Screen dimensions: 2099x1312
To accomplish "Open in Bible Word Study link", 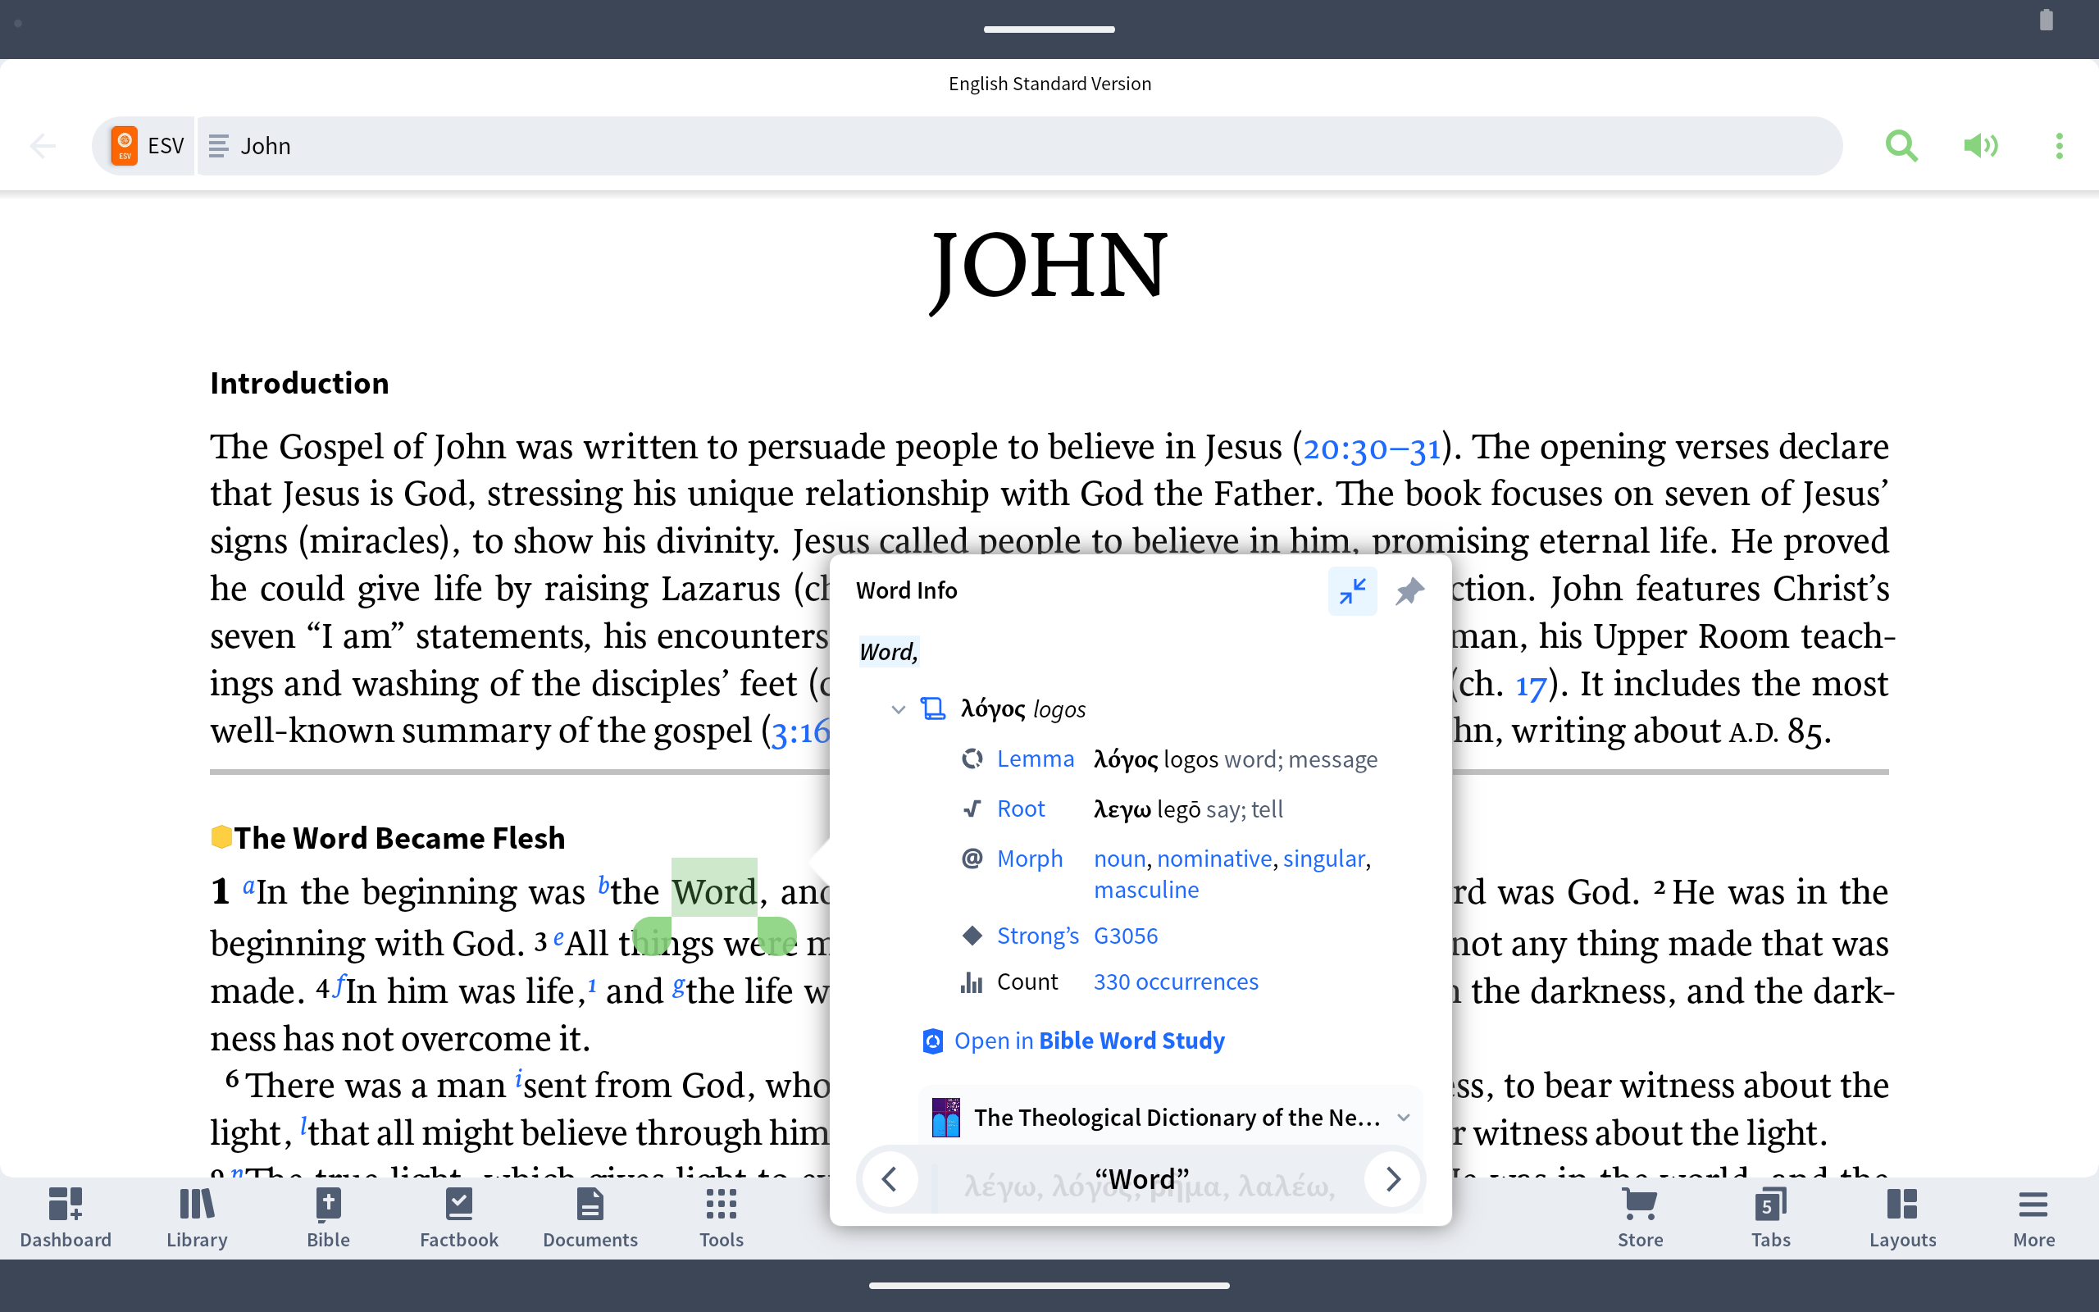I will coord(1089,1041).
